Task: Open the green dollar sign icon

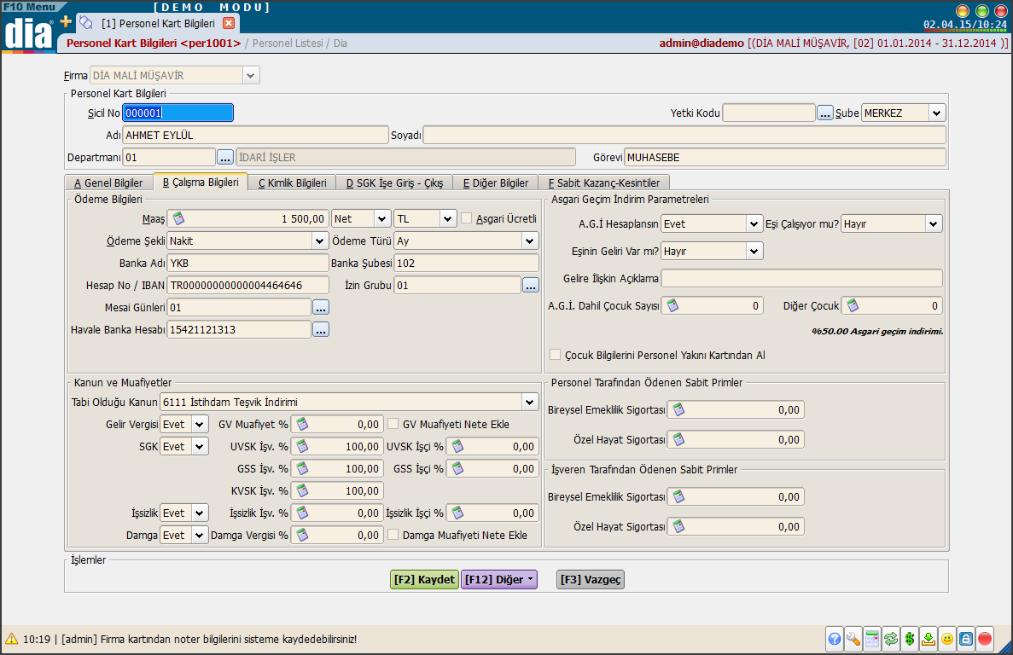Action: [910, 639]
